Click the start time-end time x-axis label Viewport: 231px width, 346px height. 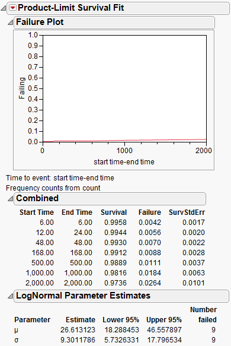pos(124,162)
